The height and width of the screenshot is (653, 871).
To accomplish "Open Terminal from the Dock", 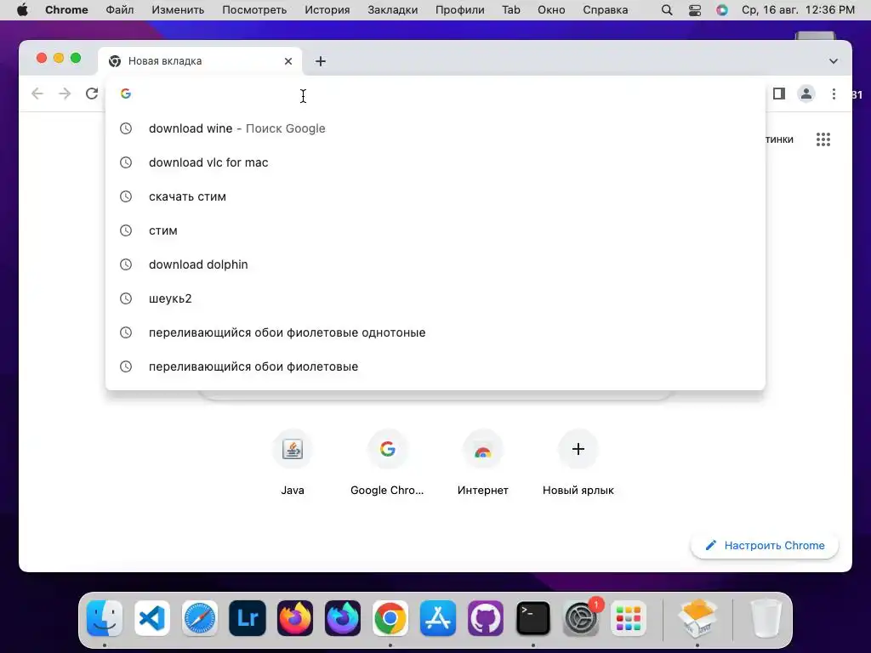I will tap(533, 618).
